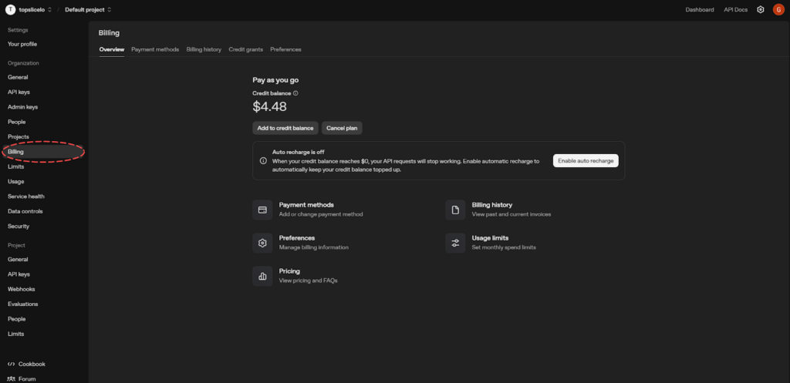Go to Organization API keys in sidebar
Screen dimensions: 790x383
click(x=19, y=92)
